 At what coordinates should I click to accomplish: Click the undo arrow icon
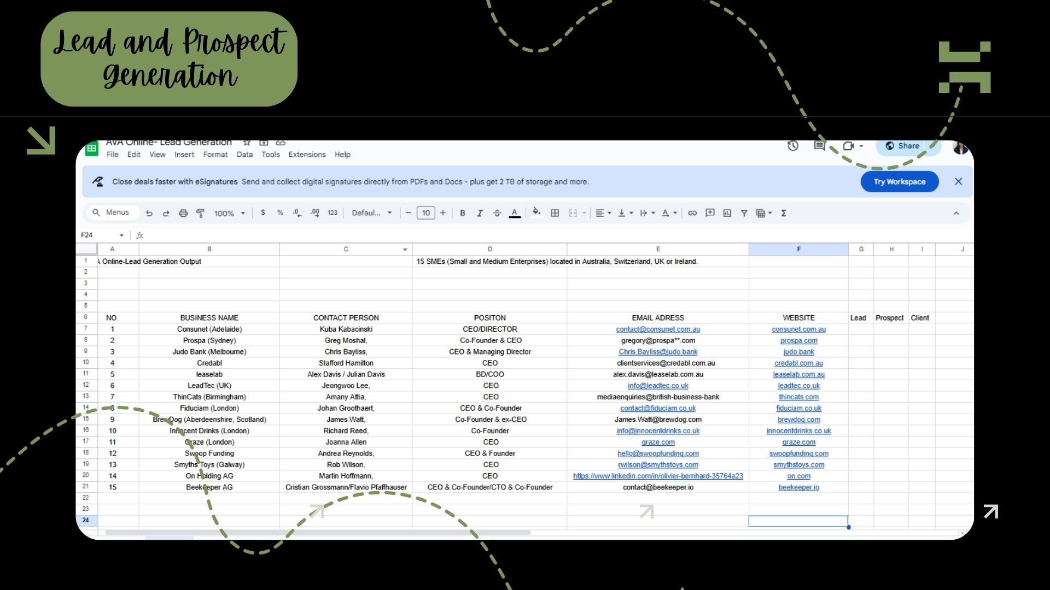[149, 213]
